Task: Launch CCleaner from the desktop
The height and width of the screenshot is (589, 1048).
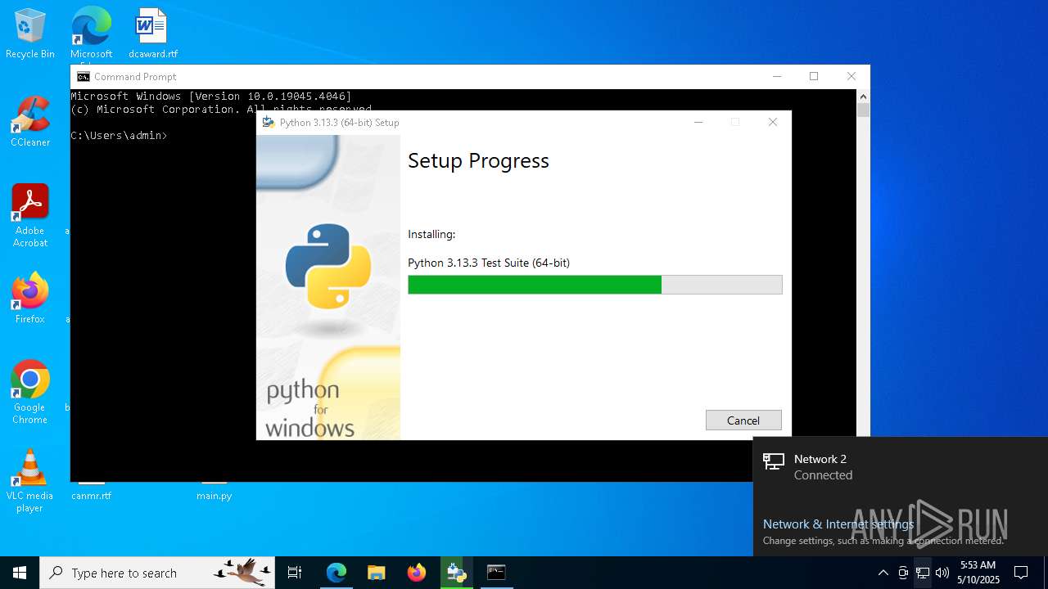Action: (x=30, y=122)
